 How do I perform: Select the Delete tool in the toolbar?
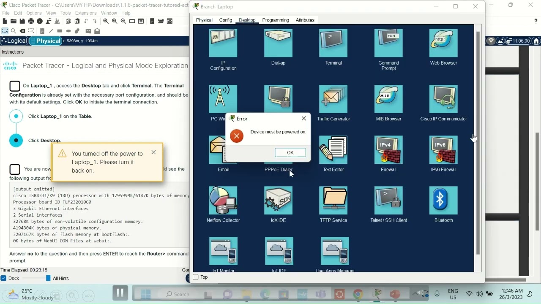point(22,31)
